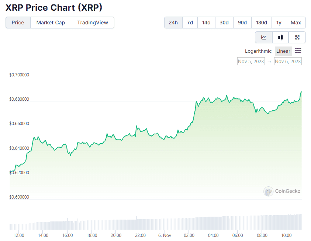Click the 16:00 time axis label

tap(68, 235)
